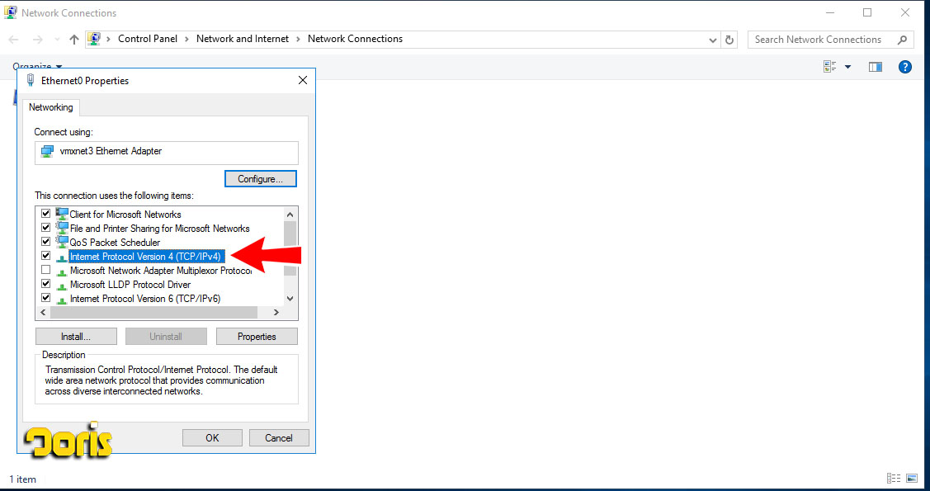Switch to large icons view in status bar
930x491 pixels.
[x=912, y=479]
